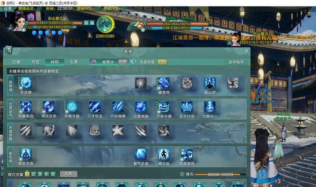
Task: Select the 五方行尽 skill icon
Action: (x=187, y=107)
